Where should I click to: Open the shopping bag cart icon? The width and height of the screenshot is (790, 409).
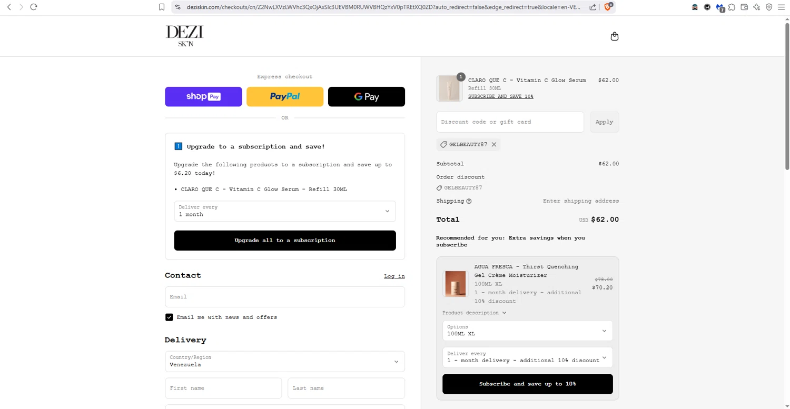(614, 36)
